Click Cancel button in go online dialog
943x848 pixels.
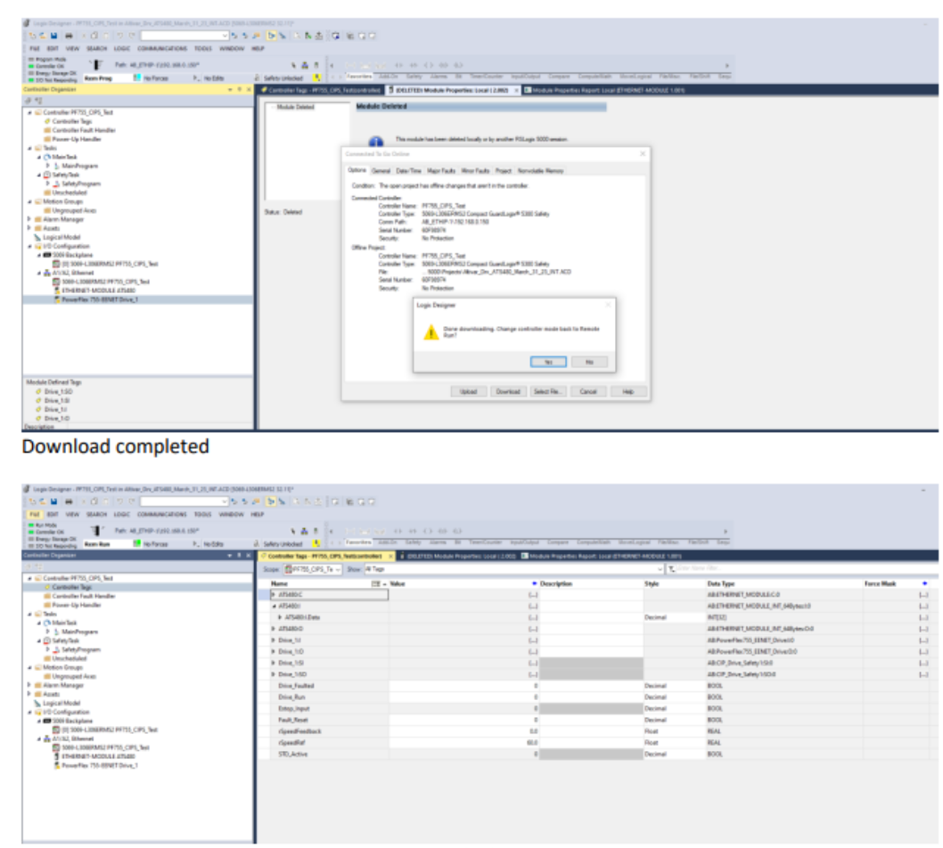[x=588, y=392]
